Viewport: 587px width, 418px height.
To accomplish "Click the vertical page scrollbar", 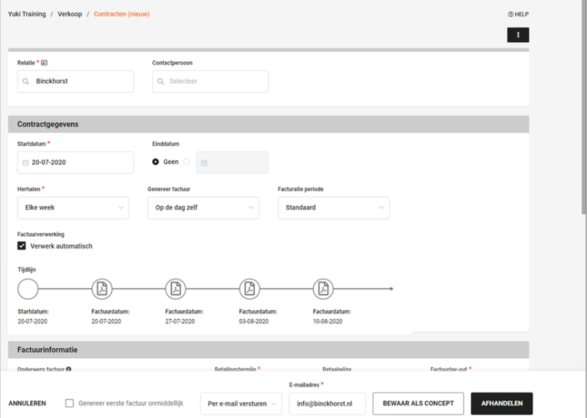I will 584,108.
